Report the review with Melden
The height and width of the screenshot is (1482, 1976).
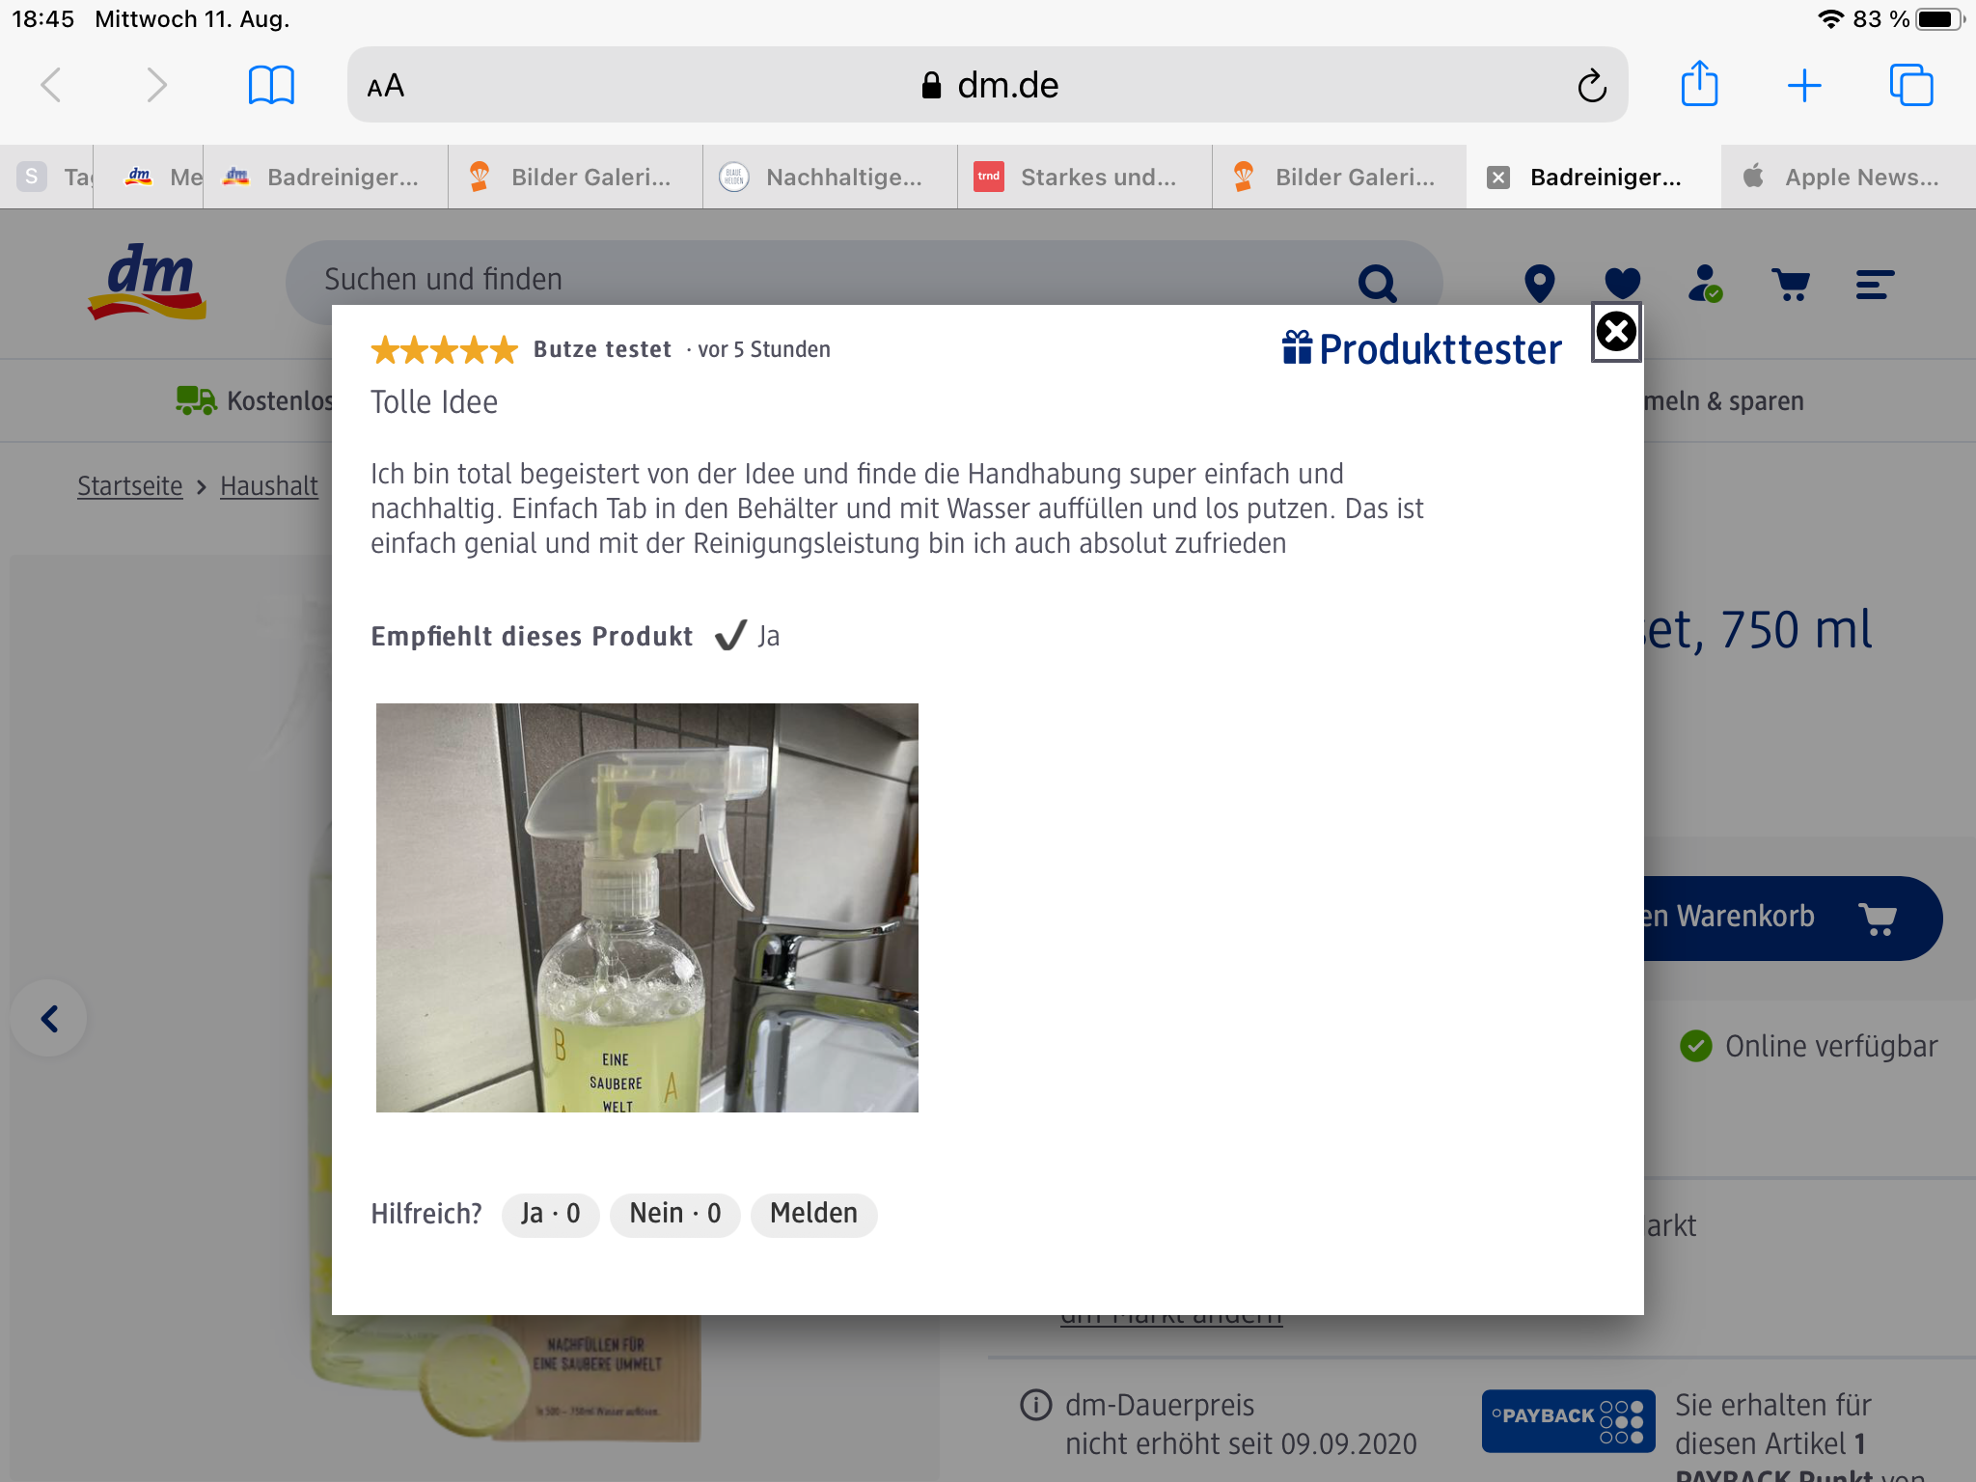click(813, 1214)
